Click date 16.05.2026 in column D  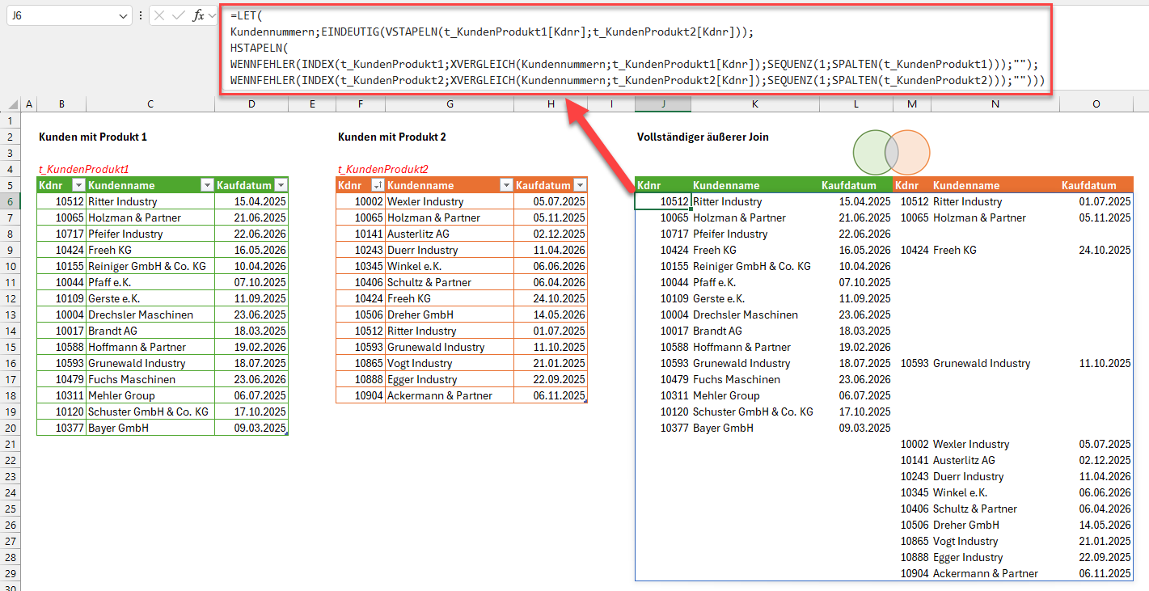pos(260,250)
